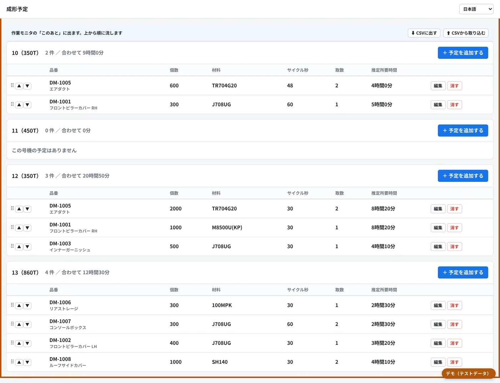The height and width of the screenshot is (383, 500).
Task: Move DM-1001 up in machine 10 list
Action: pyautogui.click(x=19, y=105)
